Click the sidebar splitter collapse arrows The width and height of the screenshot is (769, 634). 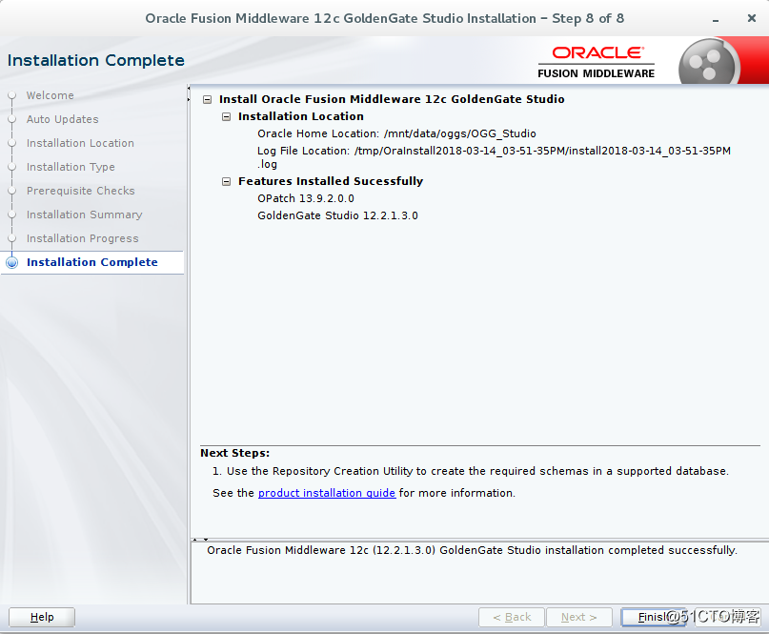coord(189,94)
